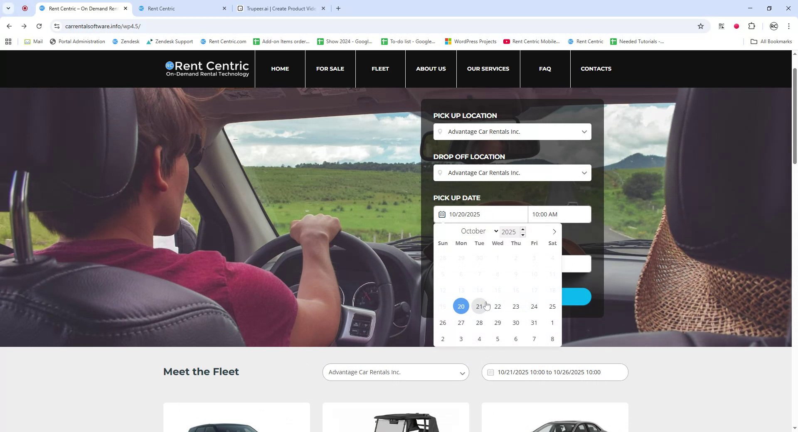798x432 pixels.
Task: Click the Mail bookmark icon
Action: coord(27,41)
